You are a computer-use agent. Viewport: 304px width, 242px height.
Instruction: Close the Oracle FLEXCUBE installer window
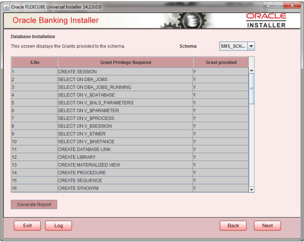(x=292, y=5)
